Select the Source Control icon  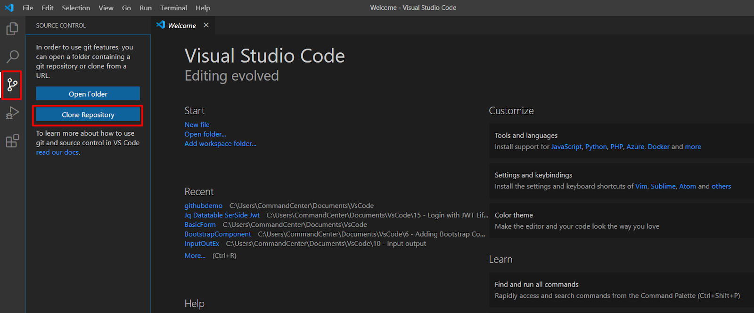click(12, 85)
